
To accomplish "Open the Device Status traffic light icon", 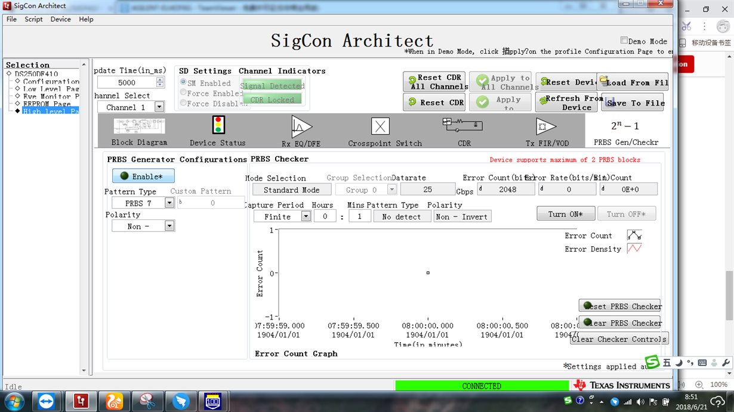I will coord(218,125).
